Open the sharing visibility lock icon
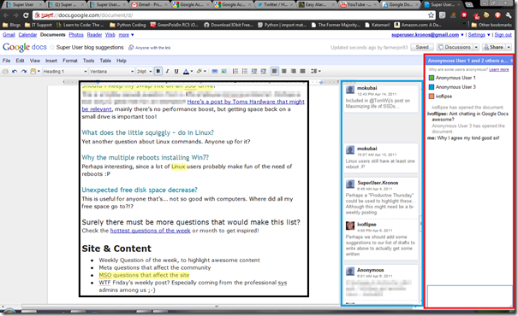The height and width of the screenshot is (316, 518). (131, 48)
